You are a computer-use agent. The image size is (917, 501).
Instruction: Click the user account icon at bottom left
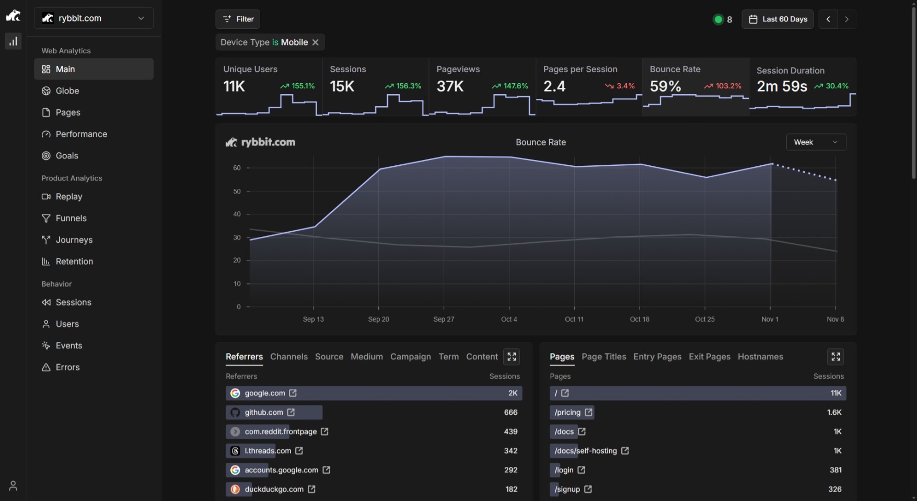tap(13, 486)
